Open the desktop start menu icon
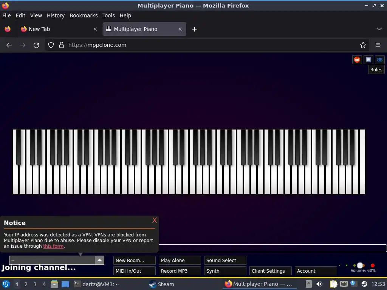The width and height of the screenshot is (387, 290). pyautogui.click(x=6, y=284)
